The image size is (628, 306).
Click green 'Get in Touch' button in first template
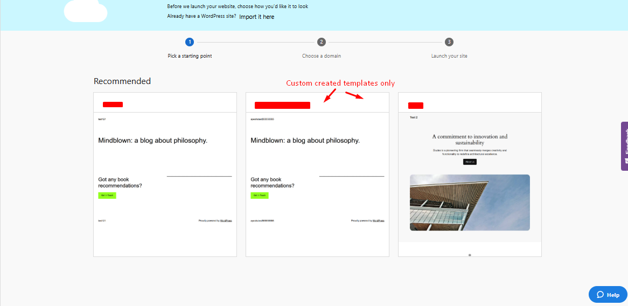click(x=107, y=196)
